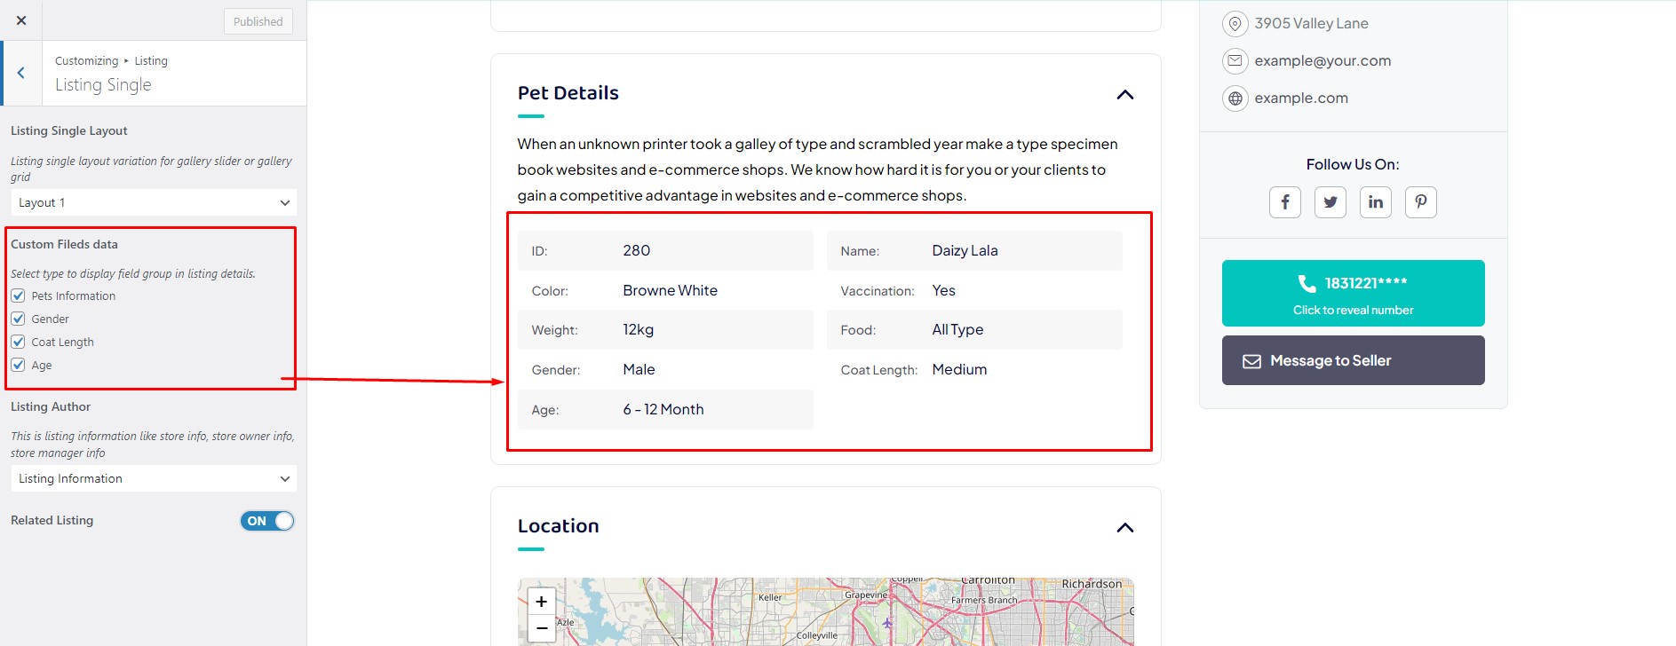This screenshot has height=646, width=1676.
Task: Collapse the Location section
Action: [x=1124, y=528]
